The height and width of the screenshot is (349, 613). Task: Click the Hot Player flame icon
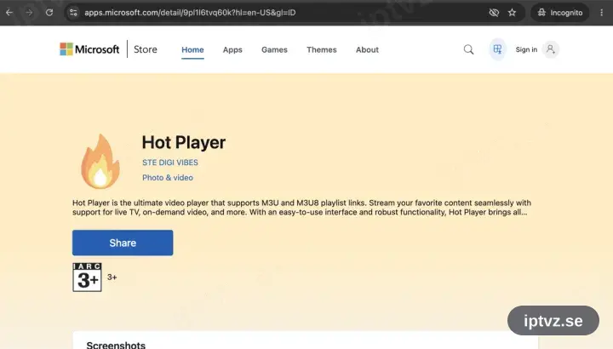(100, 161)
